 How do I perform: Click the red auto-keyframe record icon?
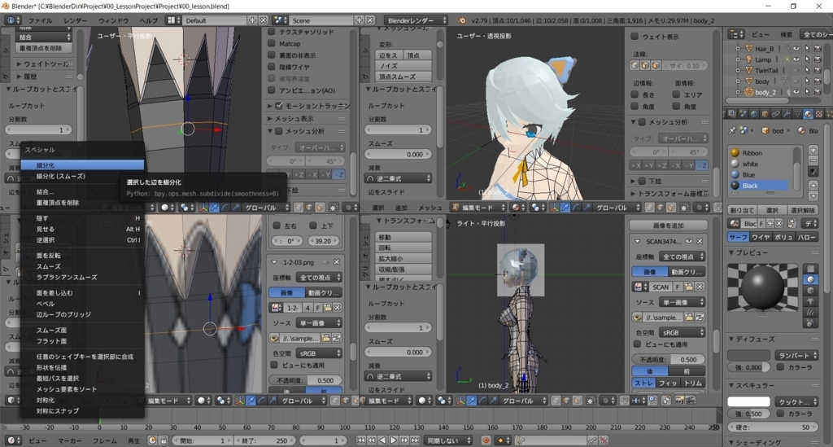pyautogui.click(x=486, y=440)
